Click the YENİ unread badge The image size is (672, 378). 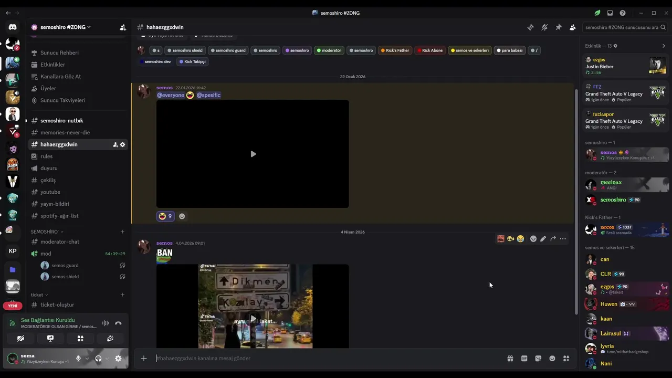click(13, 306)
